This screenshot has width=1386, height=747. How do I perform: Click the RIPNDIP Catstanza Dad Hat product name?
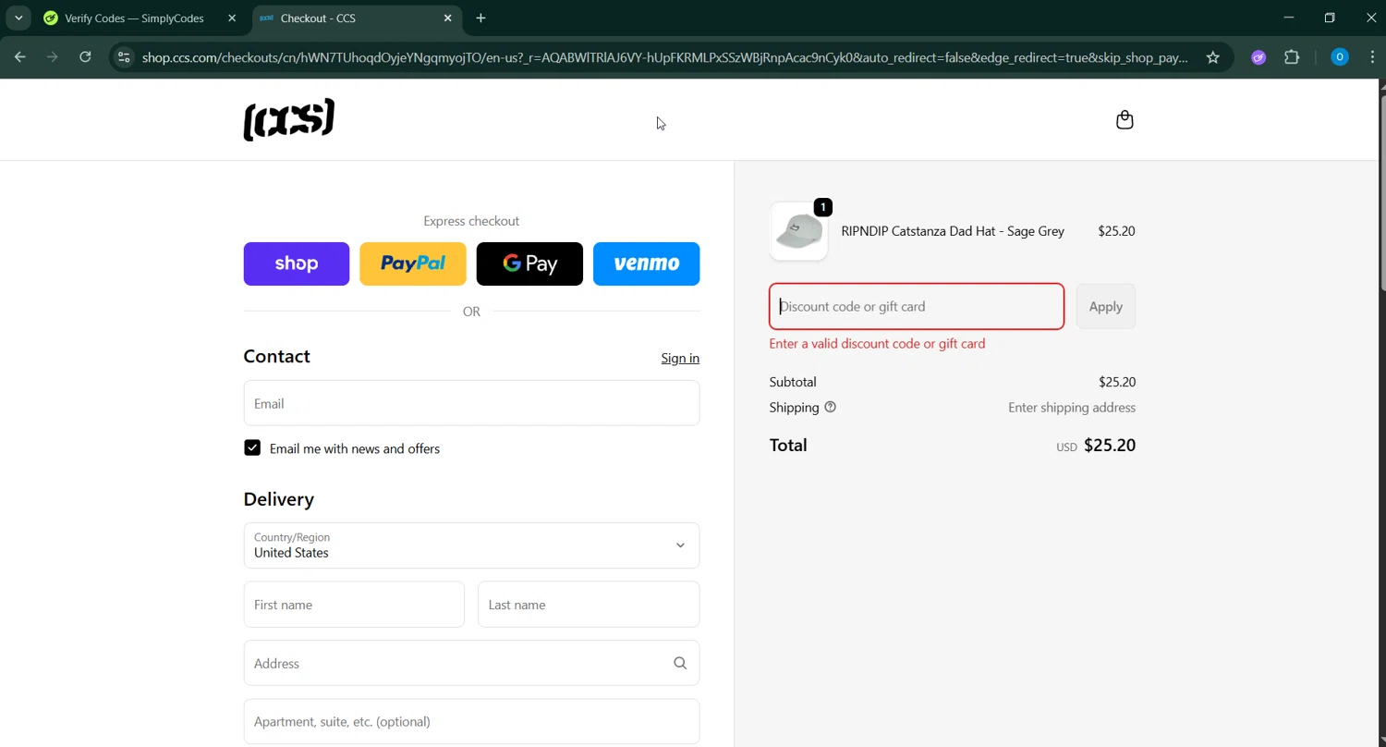click(x=953, y=231)
